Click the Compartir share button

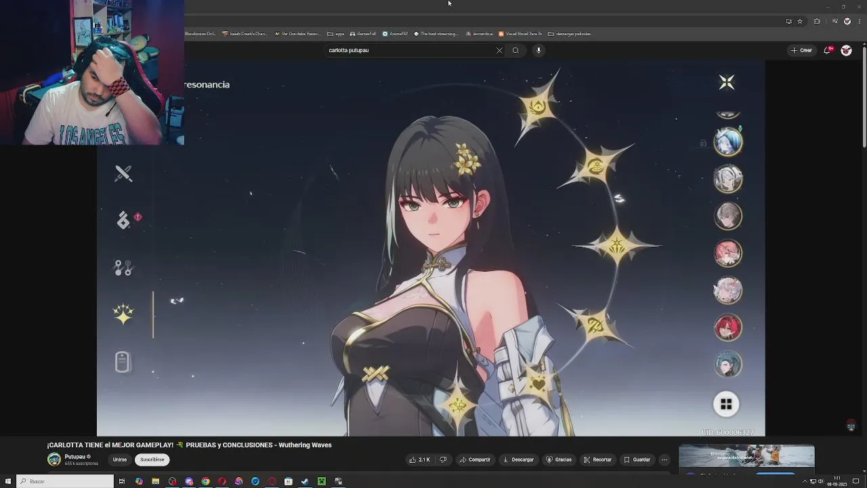[x=475, y=460]
